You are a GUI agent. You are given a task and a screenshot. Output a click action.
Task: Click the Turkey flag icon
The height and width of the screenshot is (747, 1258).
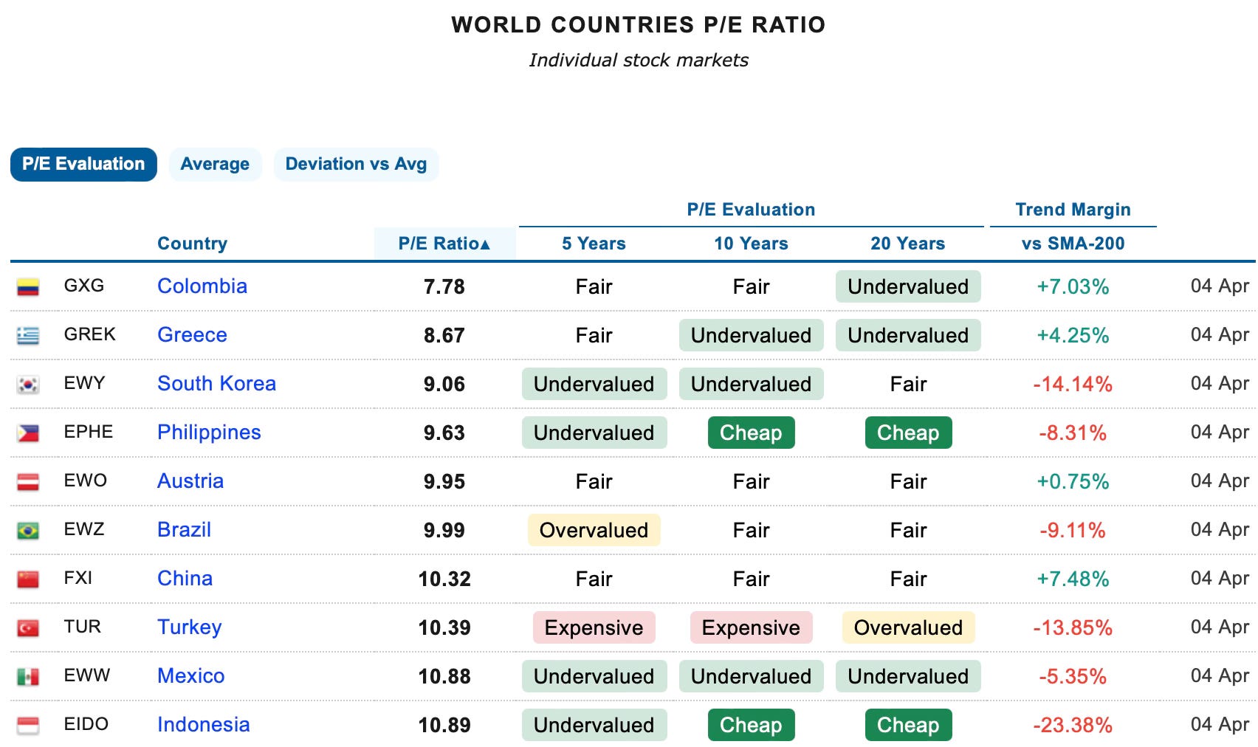coord(28,628)
